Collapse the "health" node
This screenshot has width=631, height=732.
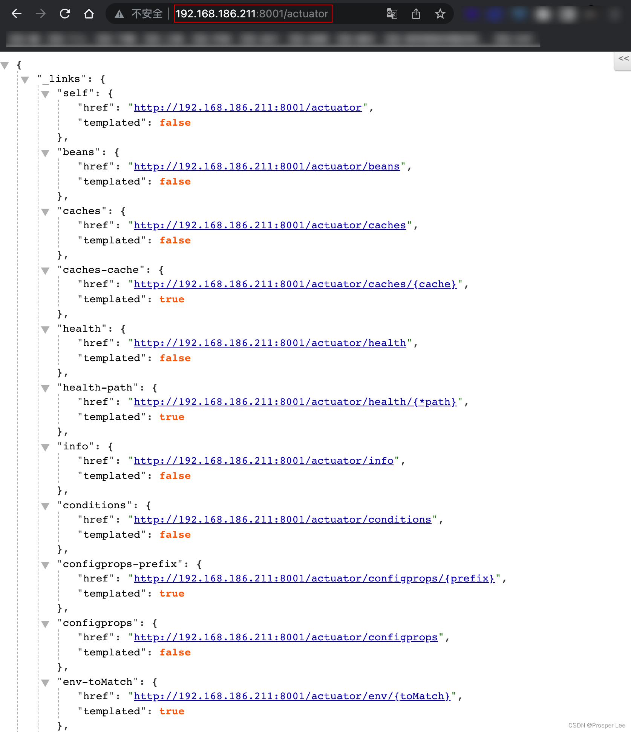pyautogui.click(x=46, y=330)
